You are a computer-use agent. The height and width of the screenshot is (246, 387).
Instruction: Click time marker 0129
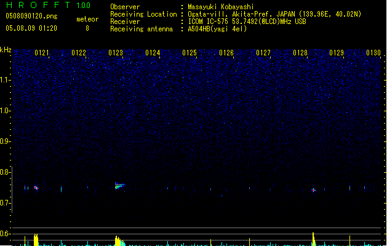pos(337,53)
